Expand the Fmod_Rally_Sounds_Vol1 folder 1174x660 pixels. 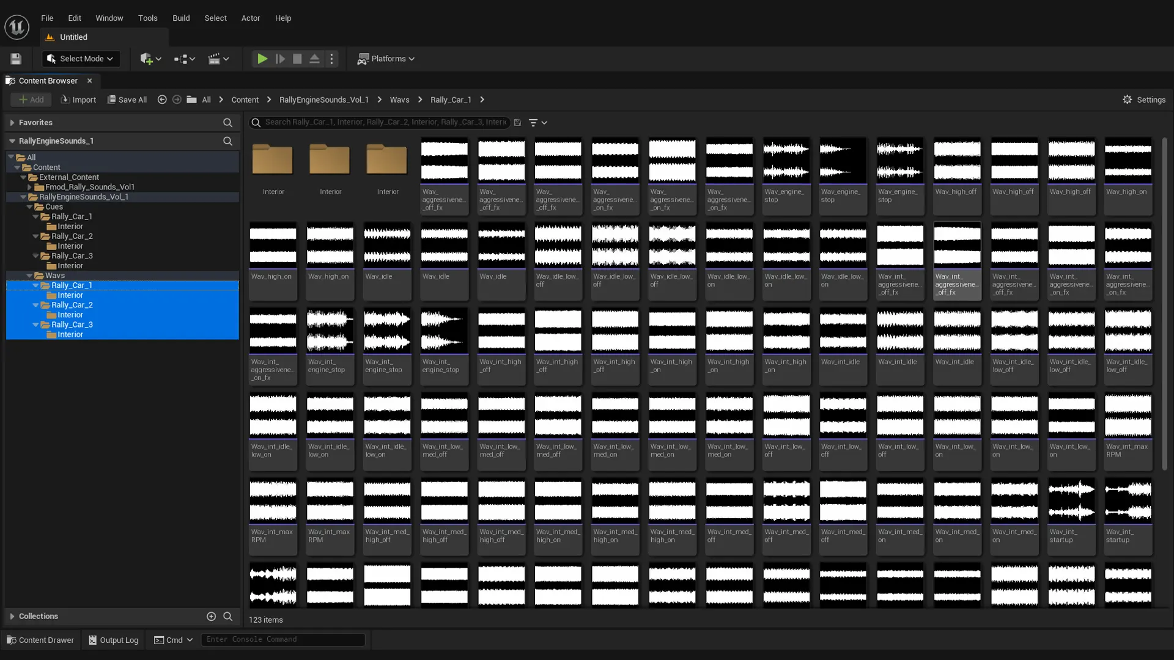pos(29,187)
